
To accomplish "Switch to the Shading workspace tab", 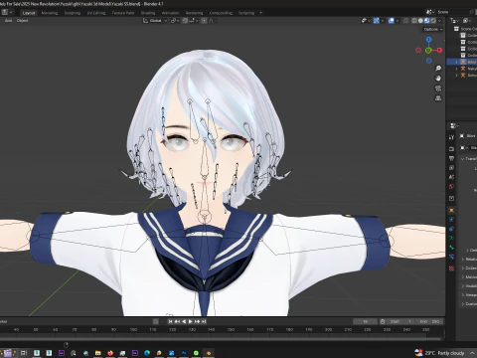I will pos(148,13).
